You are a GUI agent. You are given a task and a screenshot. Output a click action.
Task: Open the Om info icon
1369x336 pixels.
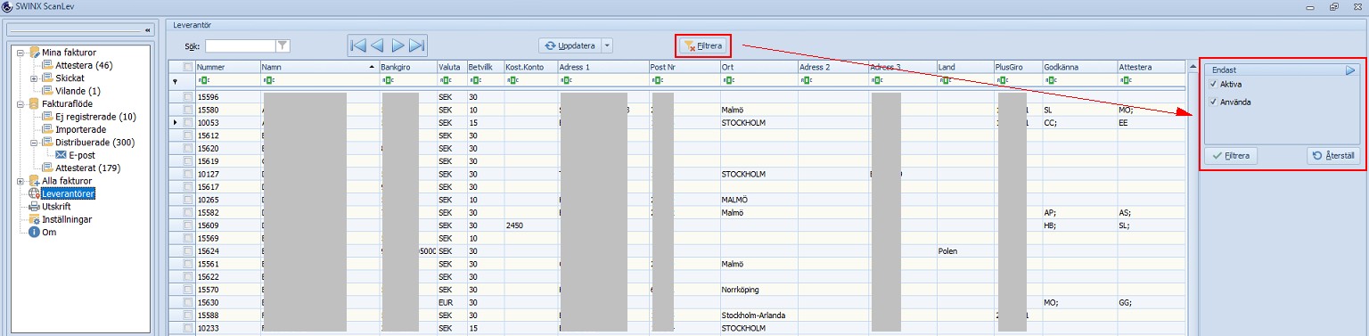point(35,232)
